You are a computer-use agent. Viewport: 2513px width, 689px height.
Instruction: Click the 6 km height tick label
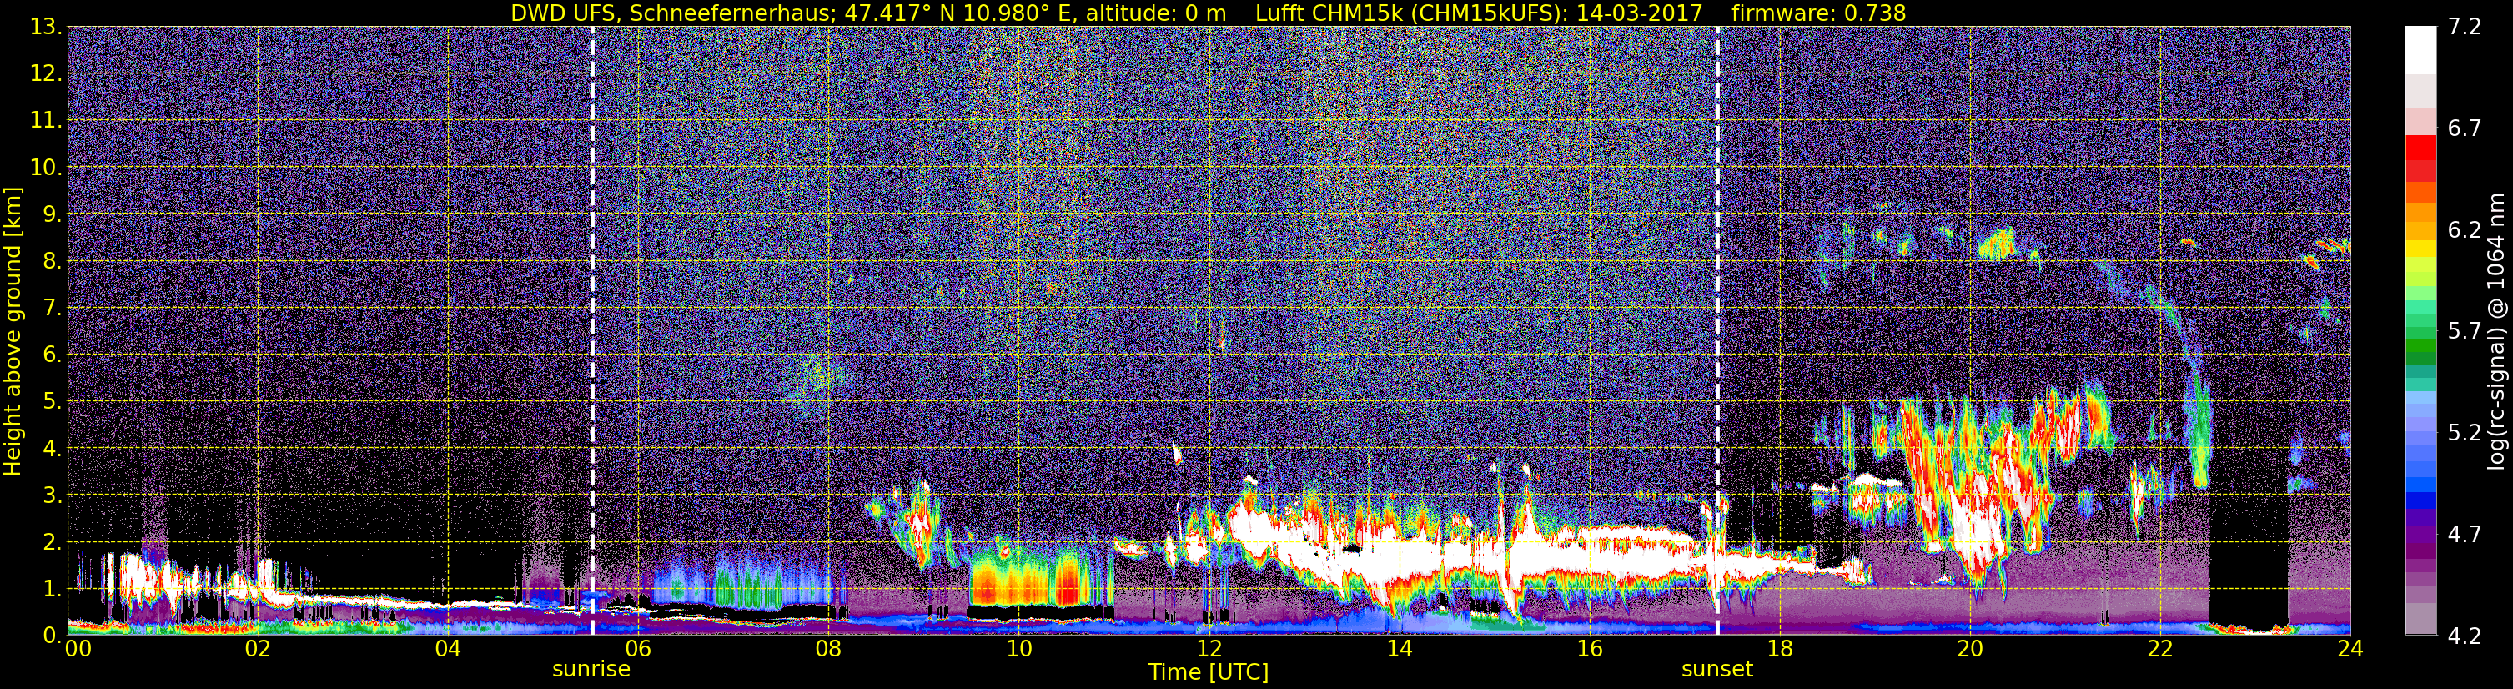pyautogui.click(x=53, y=355)
